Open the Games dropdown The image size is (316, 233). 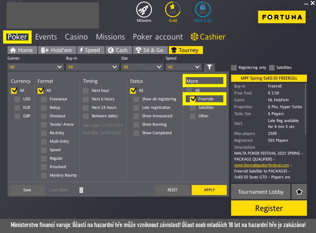click(x=35, y=67)
